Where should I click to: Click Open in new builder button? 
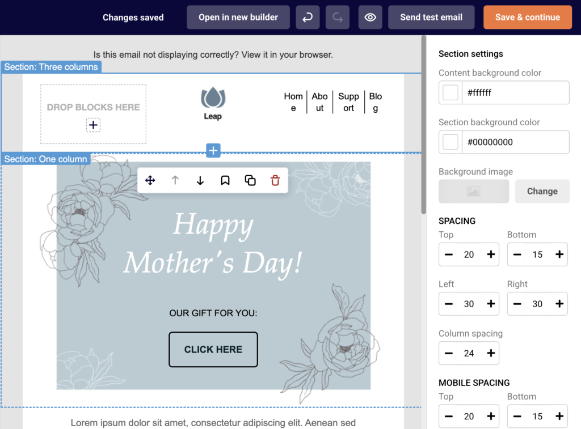[x=238, y=17]
